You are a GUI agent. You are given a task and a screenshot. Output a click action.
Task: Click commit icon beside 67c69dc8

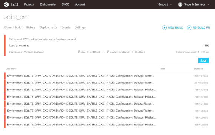click(x=132, y=52)
